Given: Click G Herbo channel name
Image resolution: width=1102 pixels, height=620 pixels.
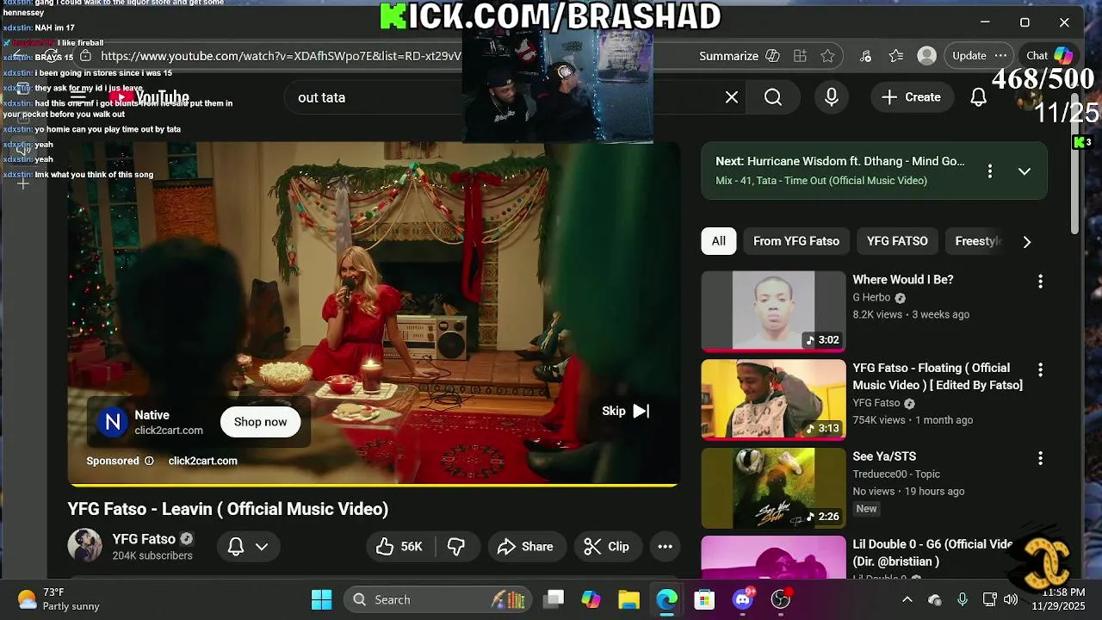Looking at the screenshot, I should [x=871, y=297].
